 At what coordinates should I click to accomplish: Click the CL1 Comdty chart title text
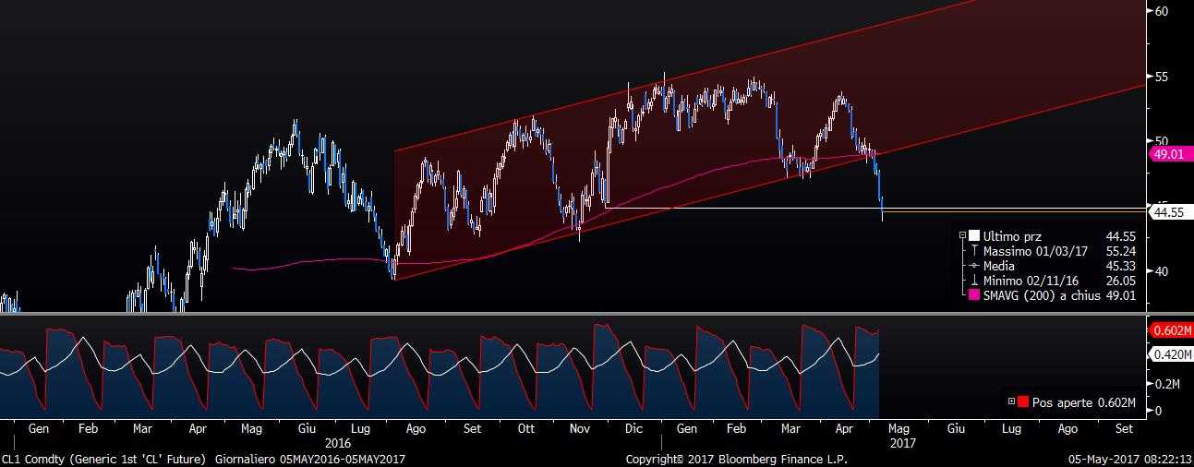tap(203, 459)
